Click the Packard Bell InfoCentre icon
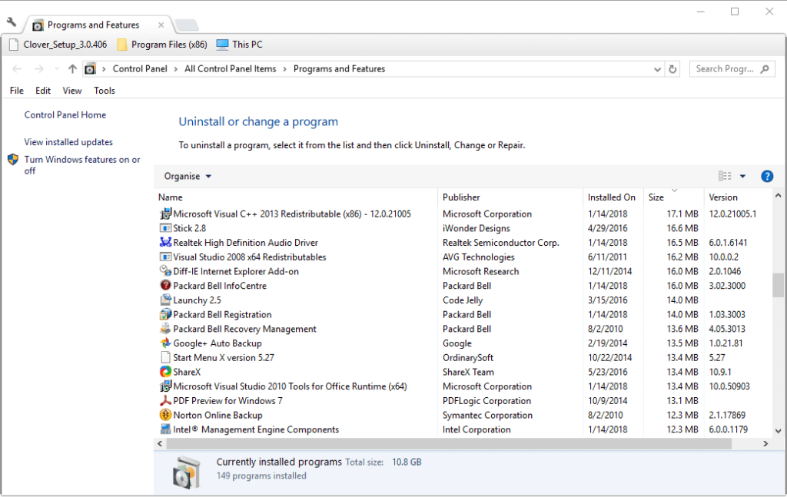 166,285
